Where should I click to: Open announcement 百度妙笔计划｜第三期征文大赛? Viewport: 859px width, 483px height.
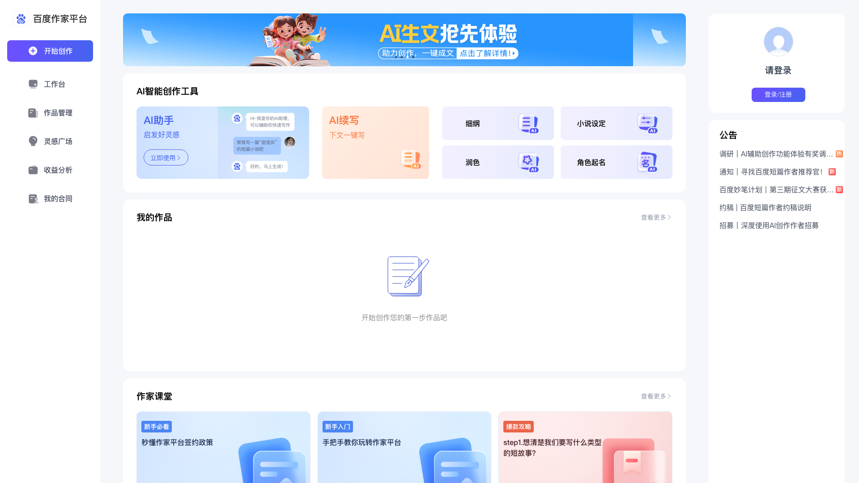776,190
